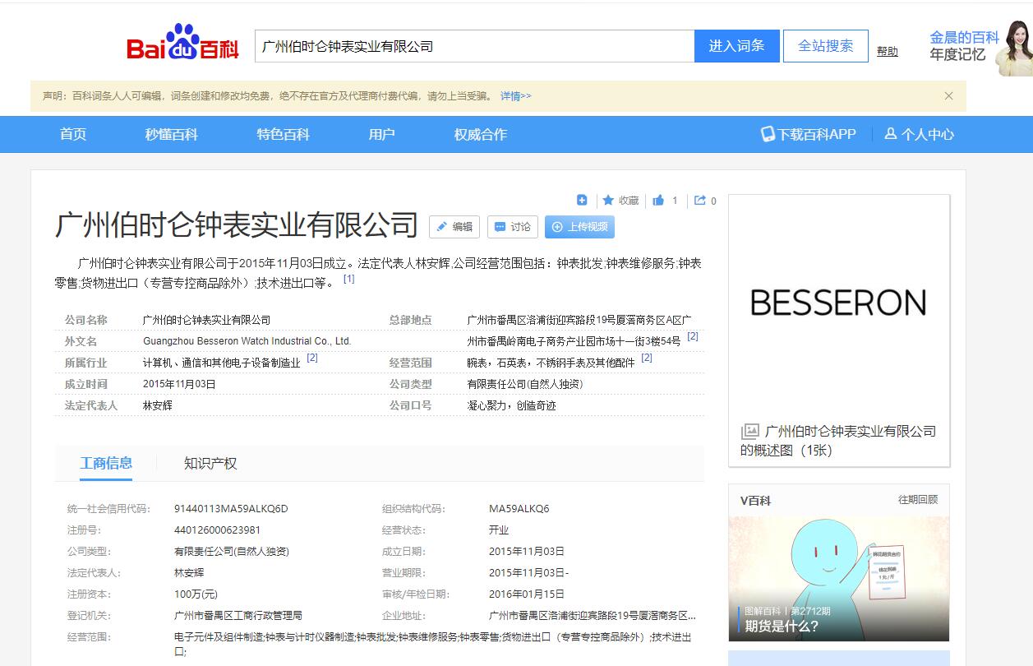Click company slogan 凝心聚力，创造奇迹
Screen dimensions: 1033x666
(511, 405)
